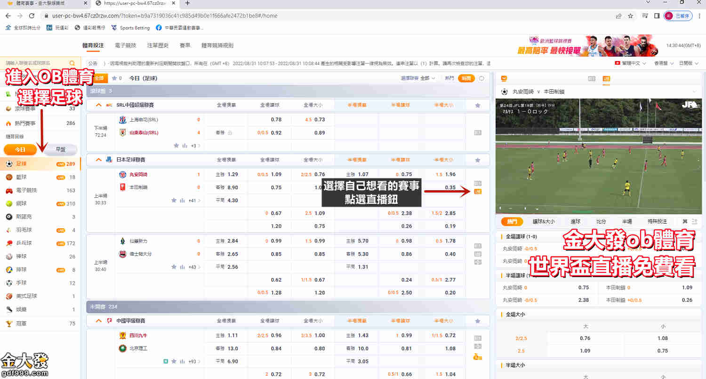Expand +41 more markets for 丸安岡崎 match
This screenshot has height=379, width=706.
[x=194, y=201]
